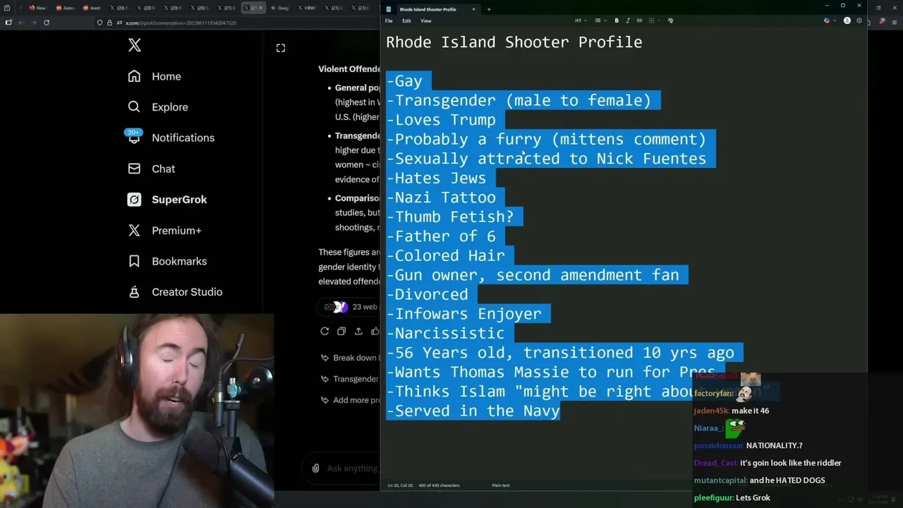The width and height of the screenshot is (903, 508).
Task: Regenerate the Grok response
Action: pyautogui.click(x=325, y=331)
